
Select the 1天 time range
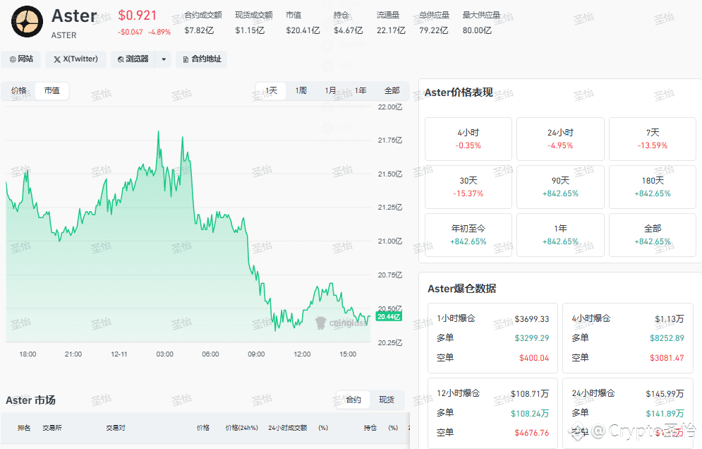(x=271, y=90)
